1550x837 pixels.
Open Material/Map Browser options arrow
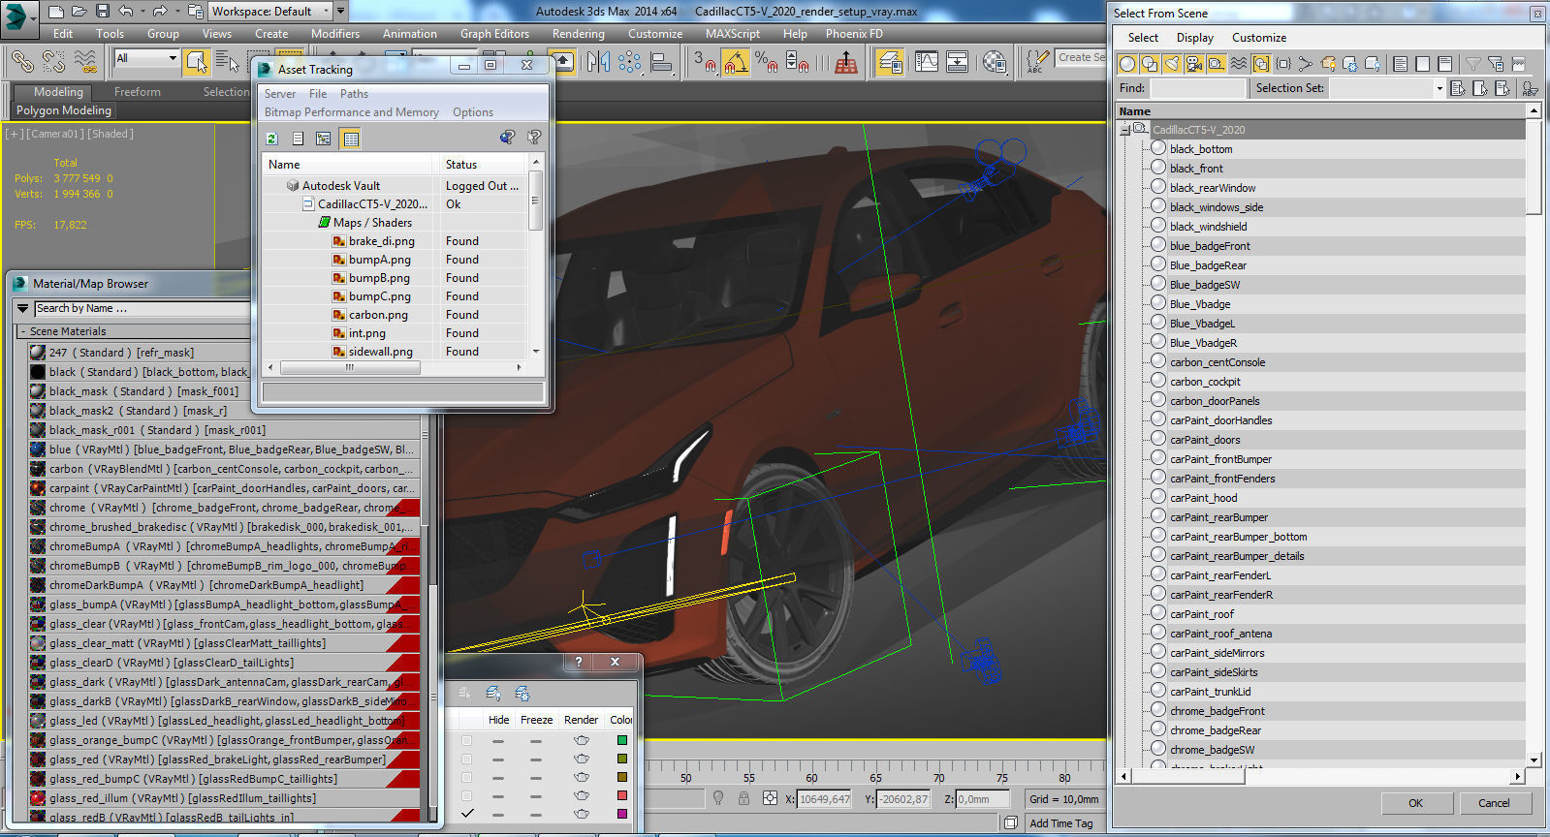coord(23,309)
